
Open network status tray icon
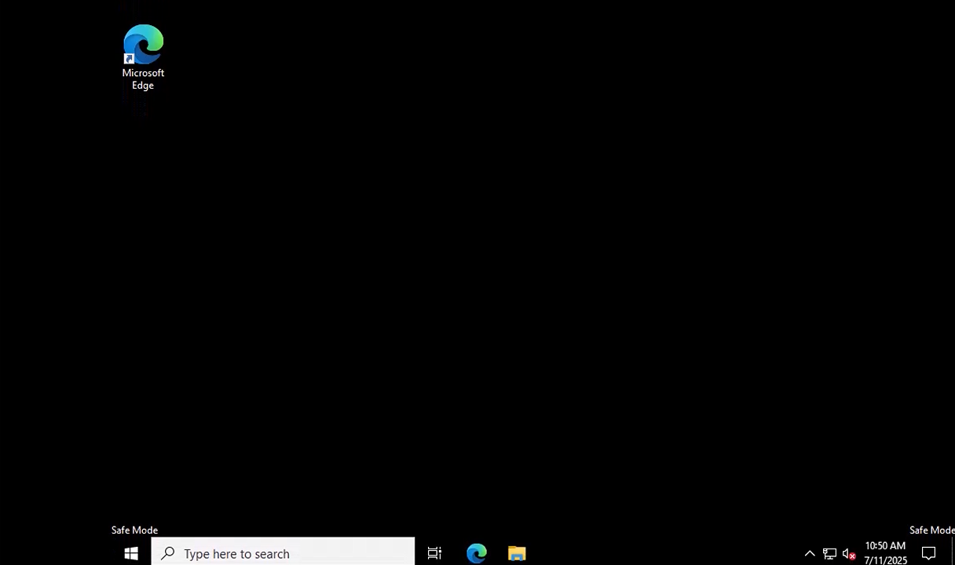(x=829, y=554)
